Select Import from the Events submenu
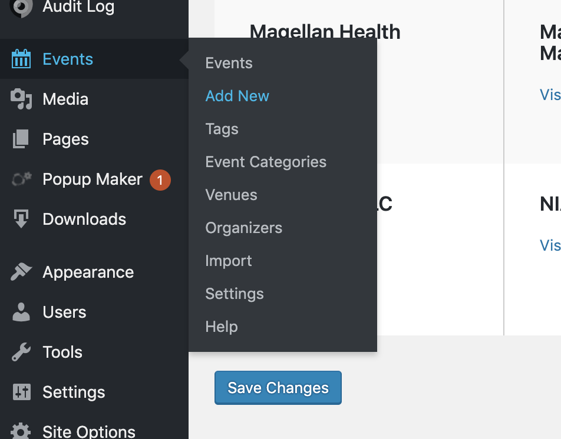Viewport: 561px width, 439px height. click(228, 261)
